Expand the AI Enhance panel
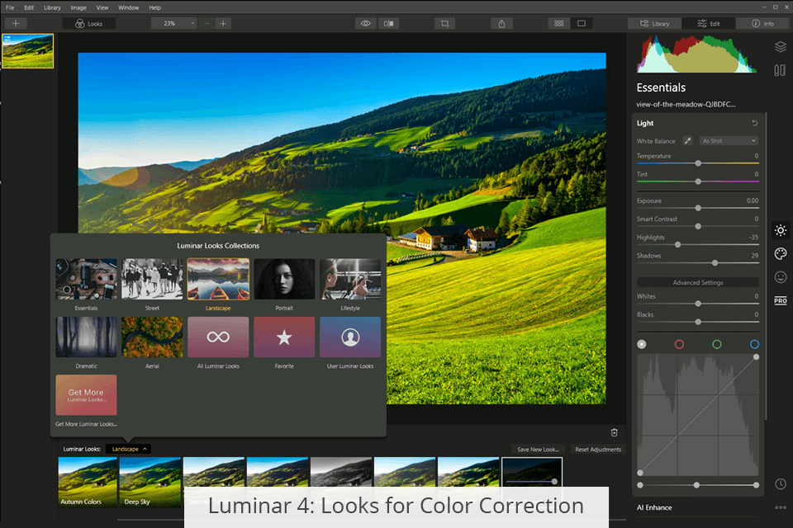The image size is (793, 528). (x=654, y=507)
